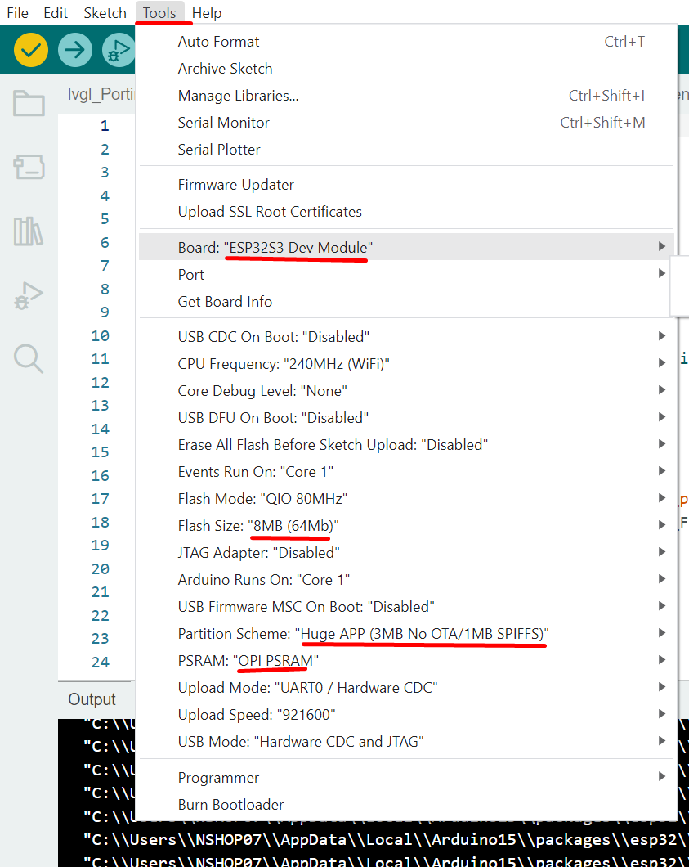Click line number 10 in editor gutter
Viewport: 689px width, 867px height.
100,336
